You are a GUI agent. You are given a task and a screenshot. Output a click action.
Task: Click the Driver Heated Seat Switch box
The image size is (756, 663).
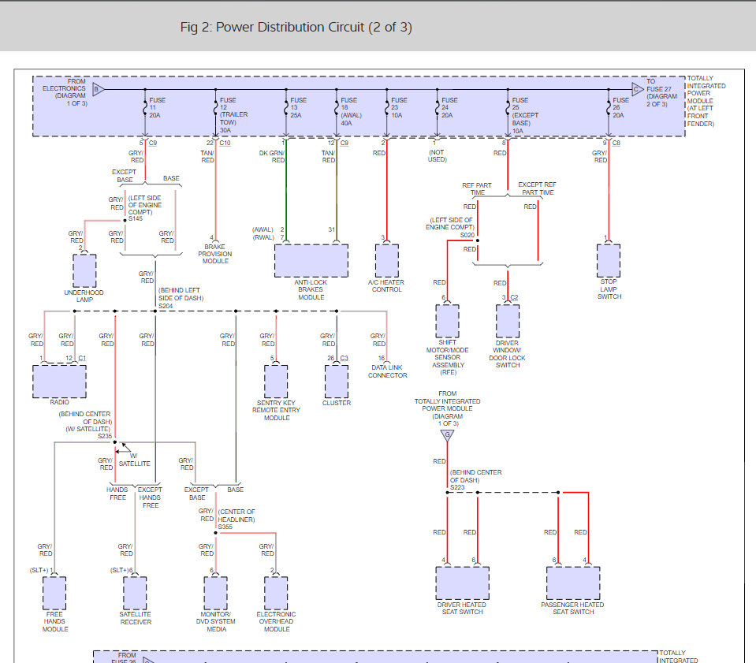tap(463, 583)
